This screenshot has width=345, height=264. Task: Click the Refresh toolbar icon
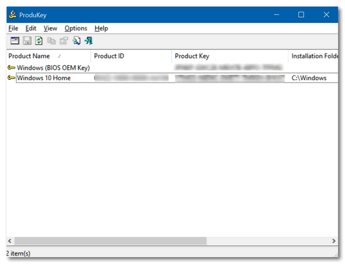39,41
